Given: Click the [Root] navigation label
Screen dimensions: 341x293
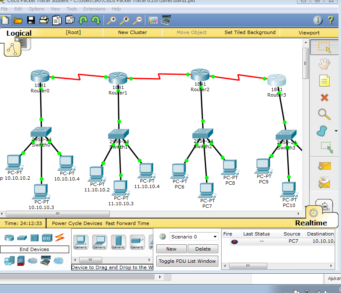Looking at the screenshot, I should 73,32.
